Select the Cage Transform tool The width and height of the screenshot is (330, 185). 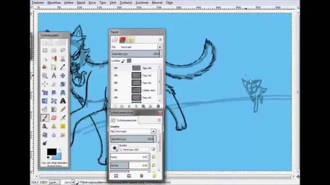click(x=54, y=101)
